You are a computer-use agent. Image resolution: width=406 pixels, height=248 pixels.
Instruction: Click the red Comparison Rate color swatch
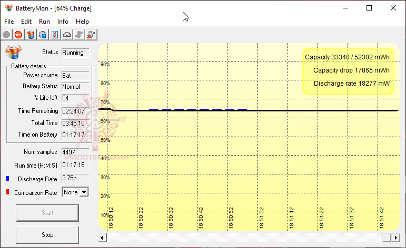(x=8, y=192)
